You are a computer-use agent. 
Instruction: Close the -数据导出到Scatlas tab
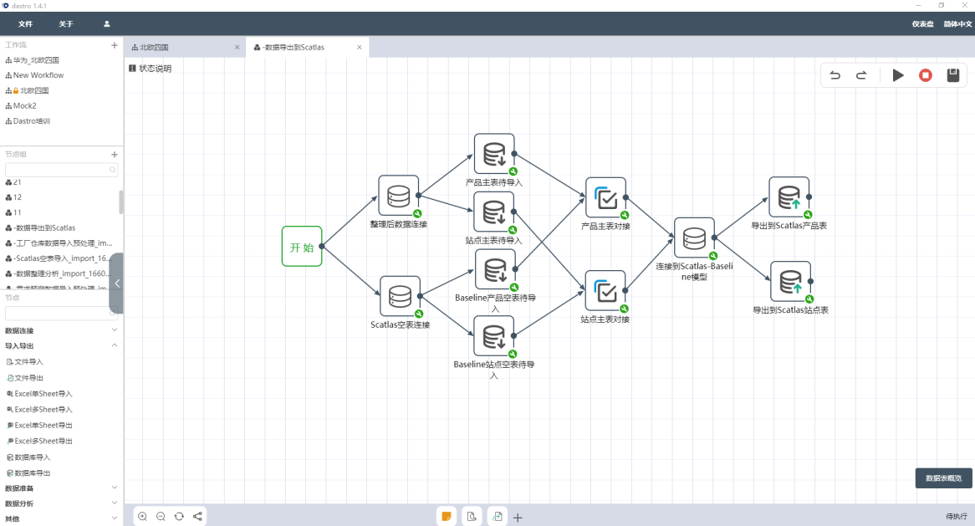360,48
